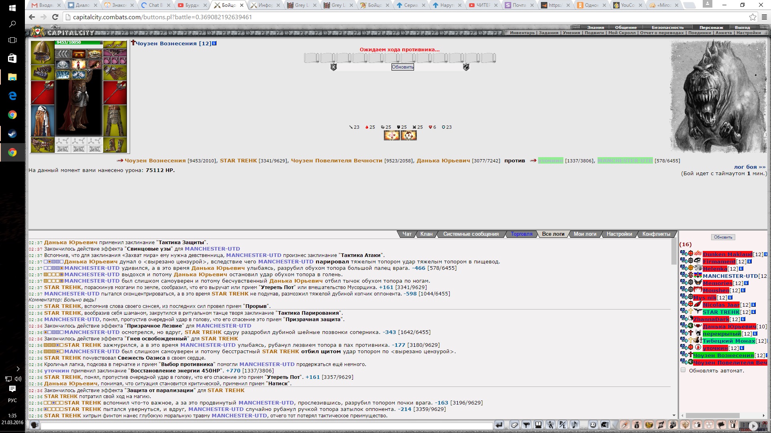Switch to the Чат tab
771x433 pixels.
pyautogui.click(x=407, y=234)
